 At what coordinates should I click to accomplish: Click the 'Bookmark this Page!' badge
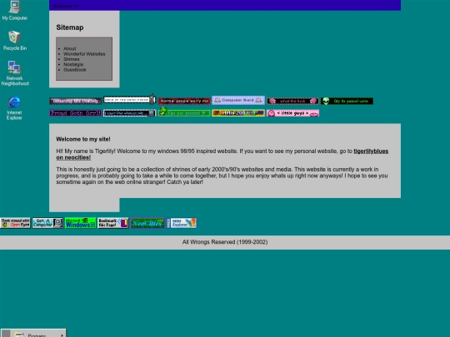113,223
